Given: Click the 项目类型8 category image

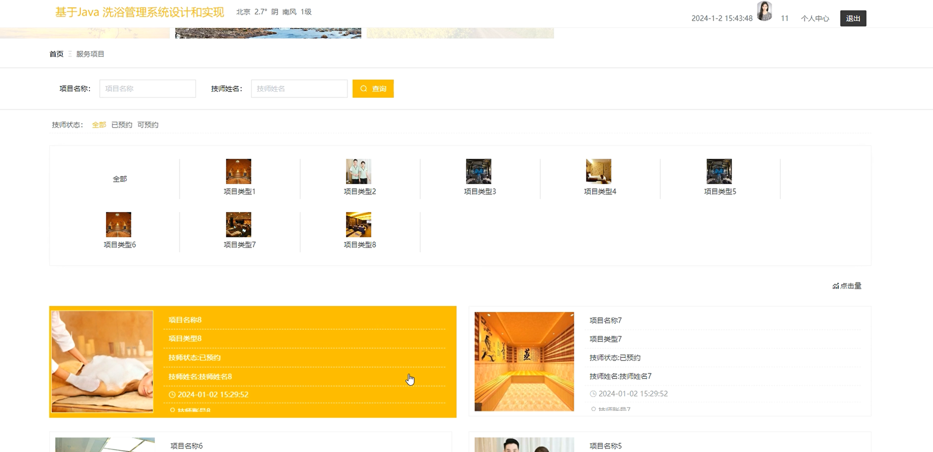Looking at the screenshot, I should pyautogui.click(x=358, y=224).
